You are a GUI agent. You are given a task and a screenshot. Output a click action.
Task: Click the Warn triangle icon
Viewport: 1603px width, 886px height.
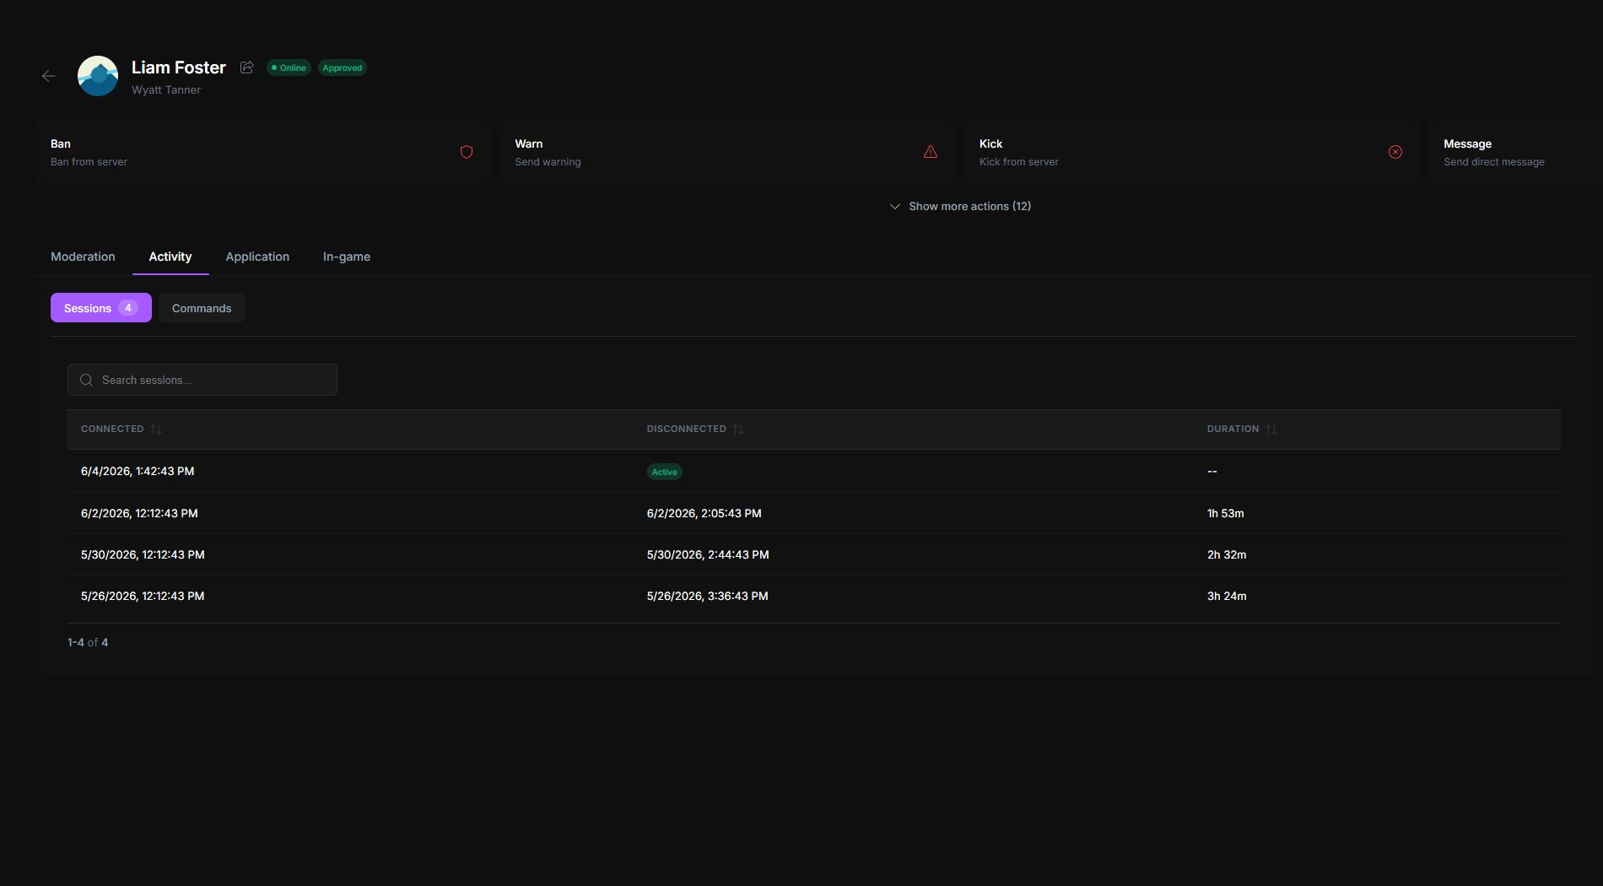pos(931,152)
